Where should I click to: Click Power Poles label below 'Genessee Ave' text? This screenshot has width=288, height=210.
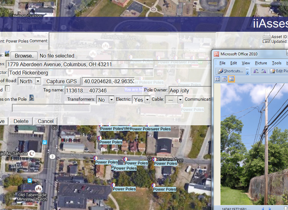click(x=166, y=163)
